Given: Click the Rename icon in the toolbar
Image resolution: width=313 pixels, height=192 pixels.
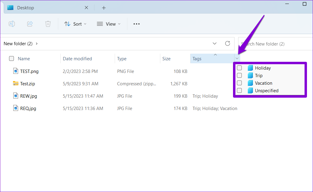Looking at the screenshot, I should 12,24.
